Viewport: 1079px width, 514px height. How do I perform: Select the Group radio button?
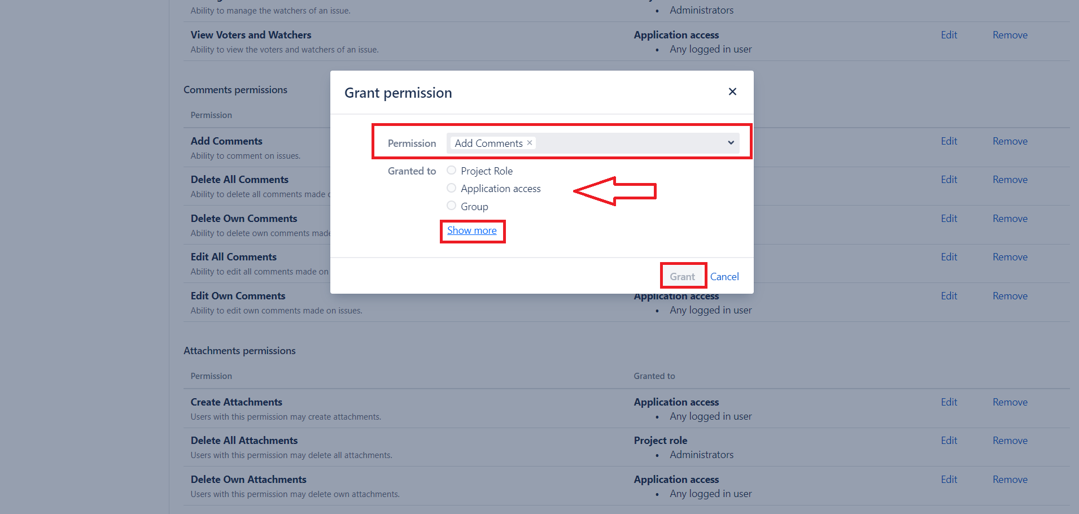tap(451, 206)
